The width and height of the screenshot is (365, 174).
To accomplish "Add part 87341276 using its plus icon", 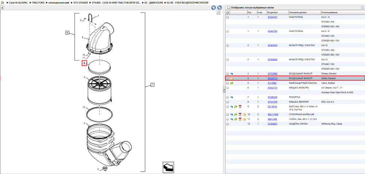I will click(228, 102).
